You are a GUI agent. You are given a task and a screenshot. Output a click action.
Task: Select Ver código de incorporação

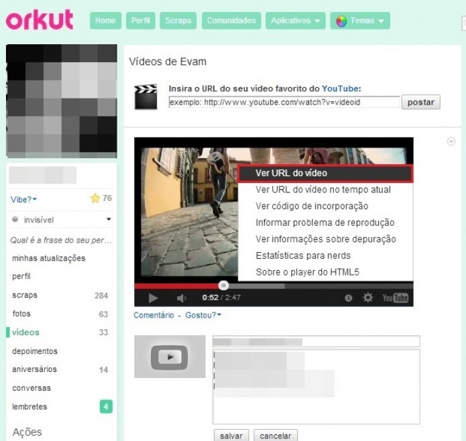click(325, 206)
